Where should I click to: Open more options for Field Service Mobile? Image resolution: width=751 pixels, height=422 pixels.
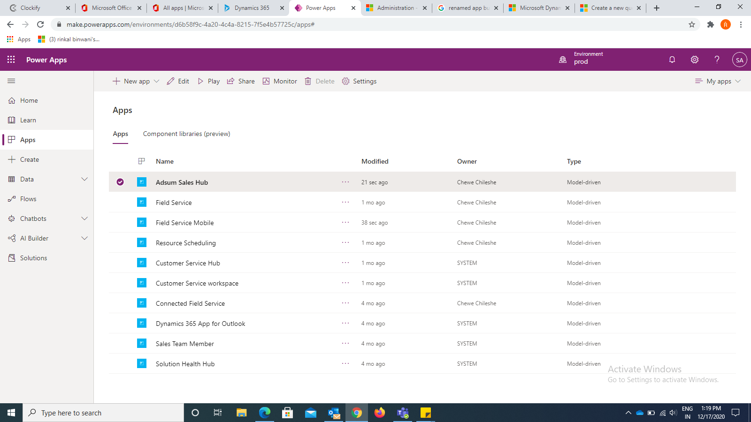345,222
